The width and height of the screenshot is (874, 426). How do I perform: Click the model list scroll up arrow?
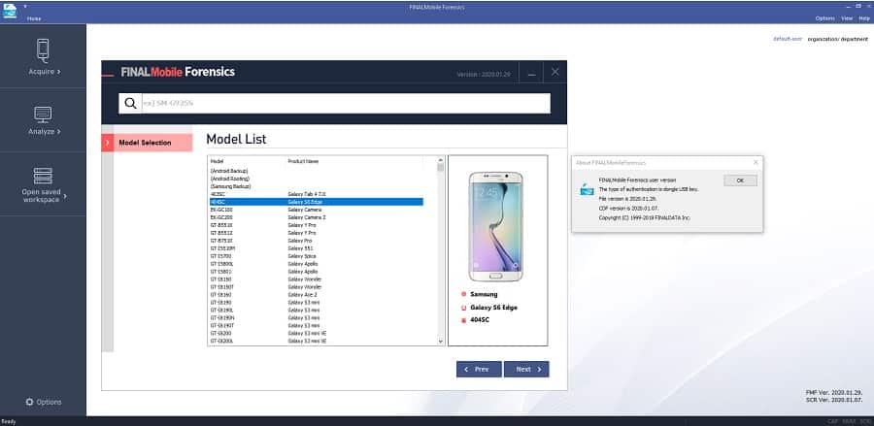tap(440, 159)
